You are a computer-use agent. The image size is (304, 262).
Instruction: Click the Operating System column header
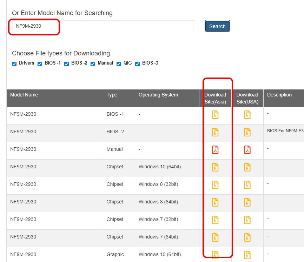(158, 95)
